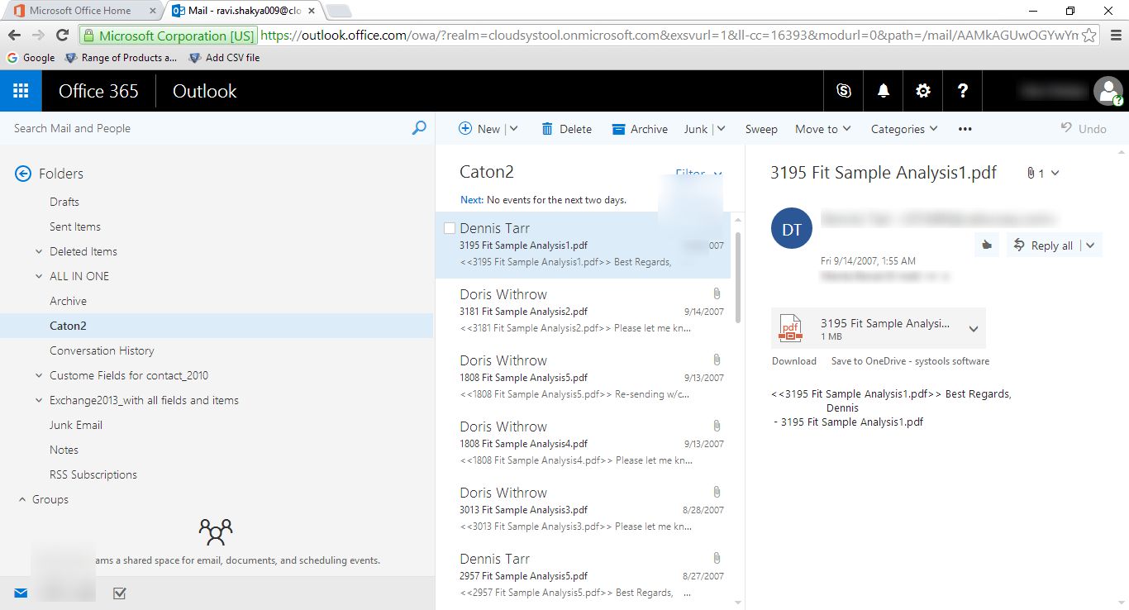Collapse Custome Fields for contact_2010 folder
This screenshot has width=1129, height=610.
39,375
